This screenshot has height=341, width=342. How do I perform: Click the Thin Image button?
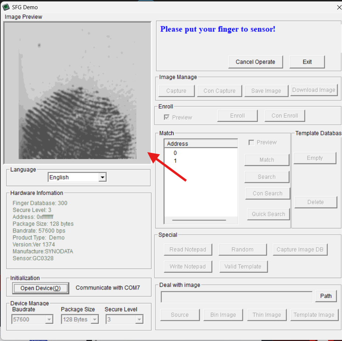coord(267,315)
